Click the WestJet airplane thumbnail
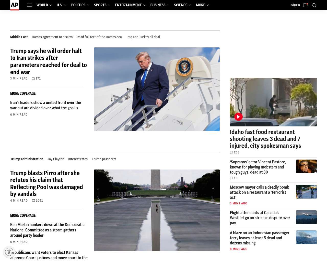This screenshot has width=327, height=261. pyautogui.click(x=306, y=217)
